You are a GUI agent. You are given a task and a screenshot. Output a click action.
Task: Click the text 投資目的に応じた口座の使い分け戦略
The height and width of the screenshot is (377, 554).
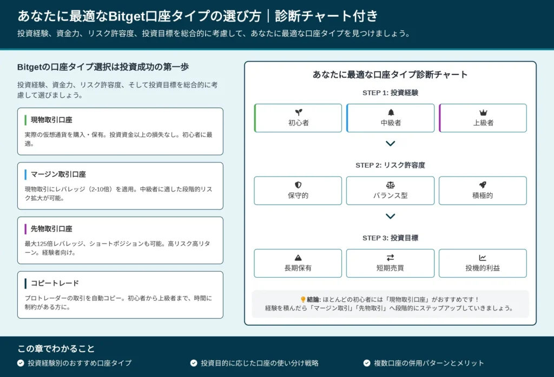point(260,363)
